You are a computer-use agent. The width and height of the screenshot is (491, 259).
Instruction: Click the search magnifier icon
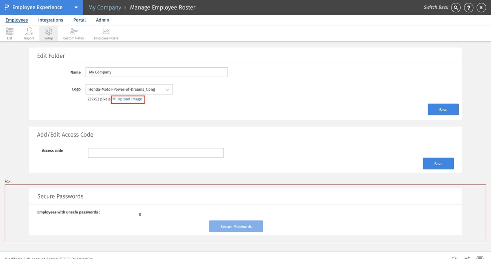pyautogui.click(x=456, y=8)
